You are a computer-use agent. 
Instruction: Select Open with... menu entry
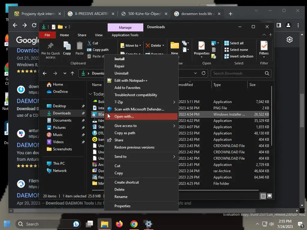pos(142,116)
